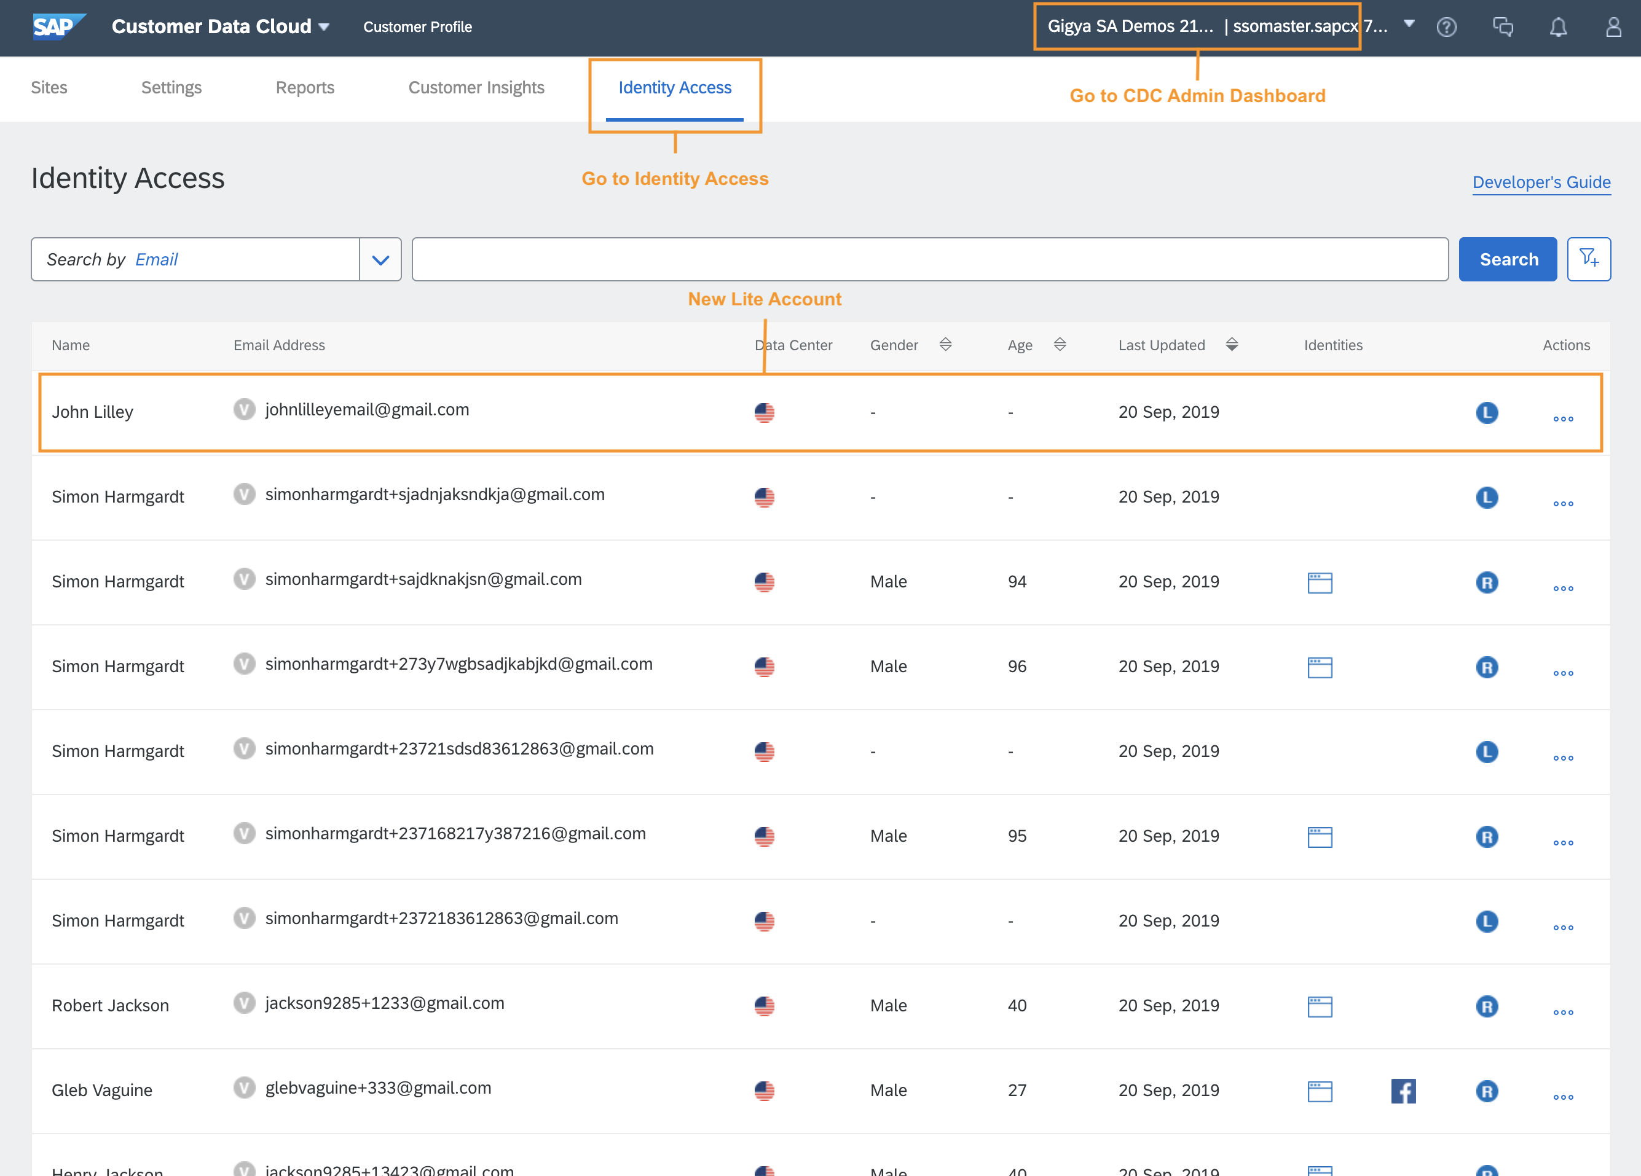Image resolution: width=1641 pixels, height=1176 pixels.
Task: Open the Reports tab
Action: pyautogui.click(x=305, y=87)
